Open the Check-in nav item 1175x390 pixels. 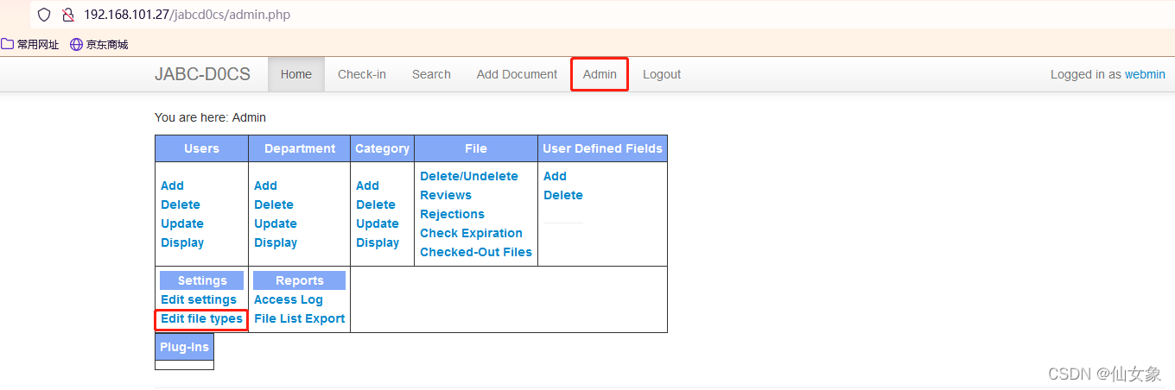(362, 74)
